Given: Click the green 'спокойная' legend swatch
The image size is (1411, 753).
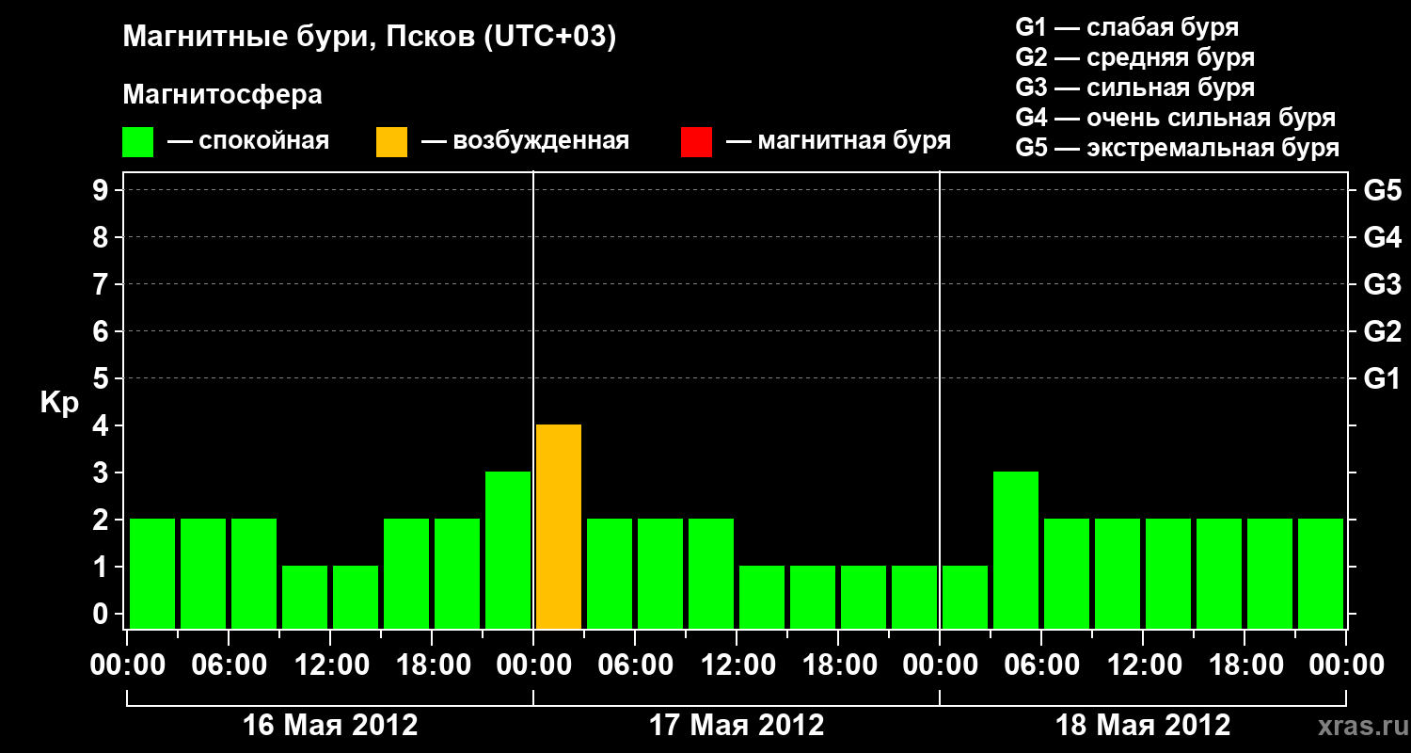Looking at the screenshot, I should point(137,142).
